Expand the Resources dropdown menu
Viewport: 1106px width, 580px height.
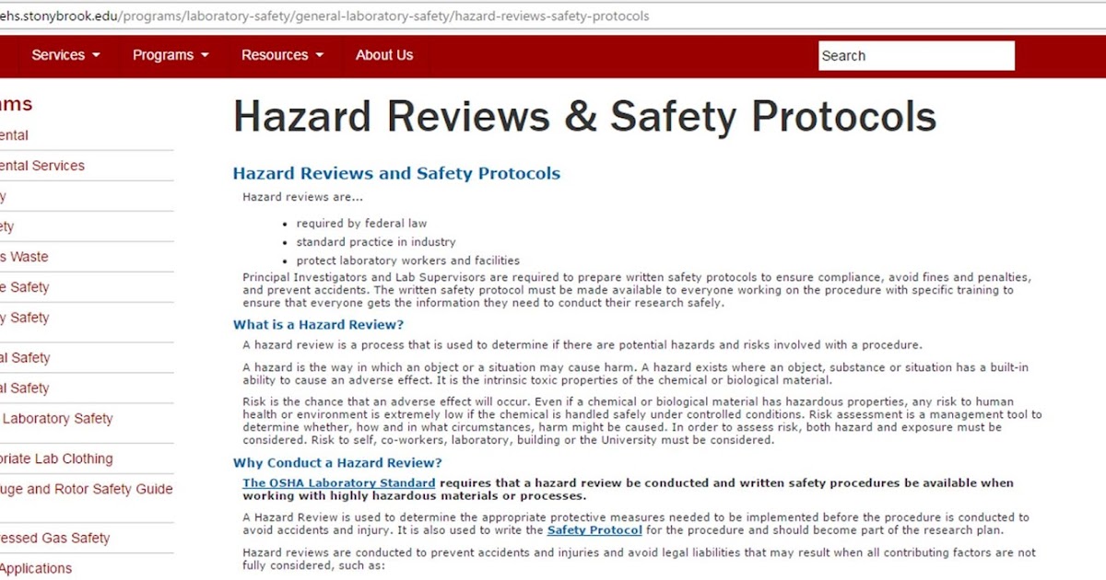tap(282, 55)
